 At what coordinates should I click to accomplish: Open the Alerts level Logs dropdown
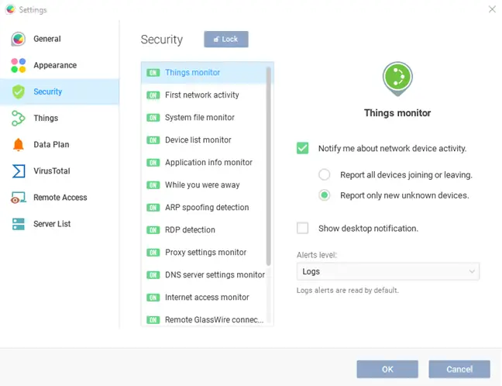click(x=387, y=271)
